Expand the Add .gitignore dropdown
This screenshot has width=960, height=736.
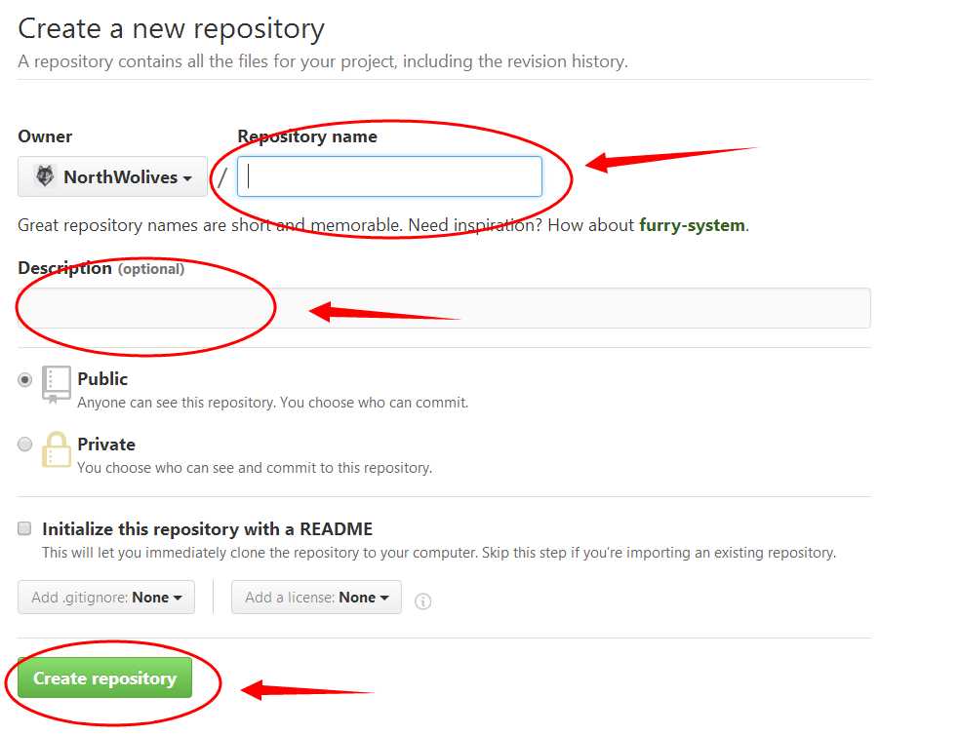(106, 598)
